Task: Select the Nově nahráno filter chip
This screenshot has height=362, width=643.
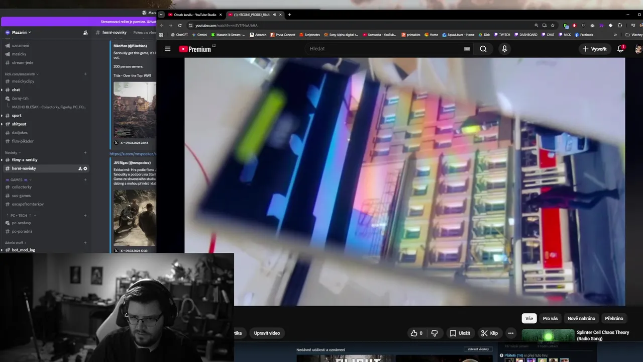Action: tap(581, 318)
